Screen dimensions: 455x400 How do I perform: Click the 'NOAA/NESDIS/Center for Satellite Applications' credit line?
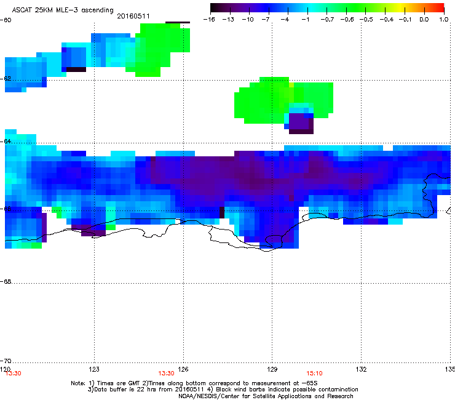point(266,396)
